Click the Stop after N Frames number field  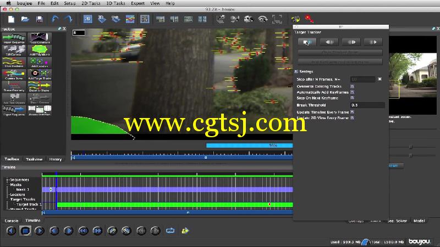tap(362, 79)
